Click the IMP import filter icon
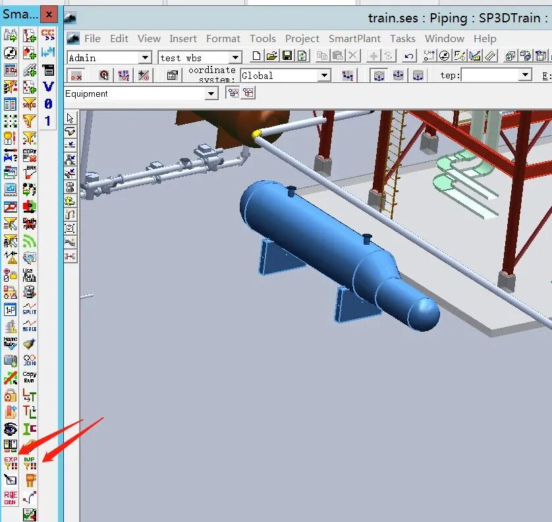Image resolution: width=552 pixels, height=522 pixels. pyautogui.click(x=30, y=463)
